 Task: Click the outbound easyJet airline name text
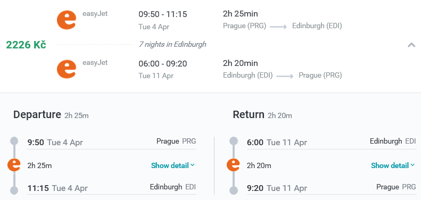pos(95,14)
